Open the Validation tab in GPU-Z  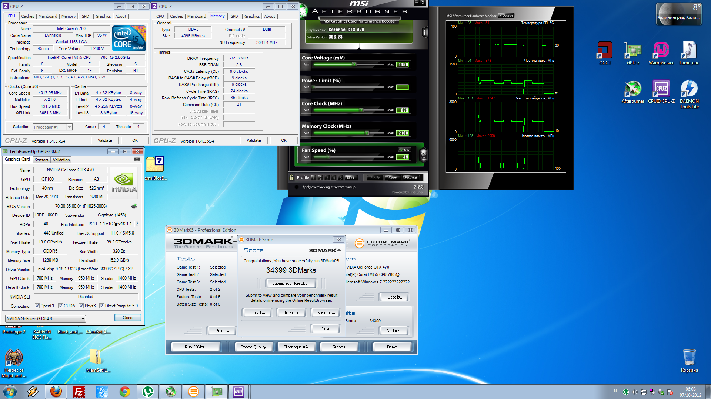[61, 160]
